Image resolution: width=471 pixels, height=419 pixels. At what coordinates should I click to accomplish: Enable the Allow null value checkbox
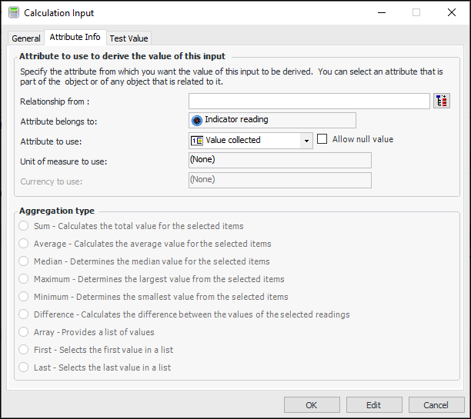322,139
